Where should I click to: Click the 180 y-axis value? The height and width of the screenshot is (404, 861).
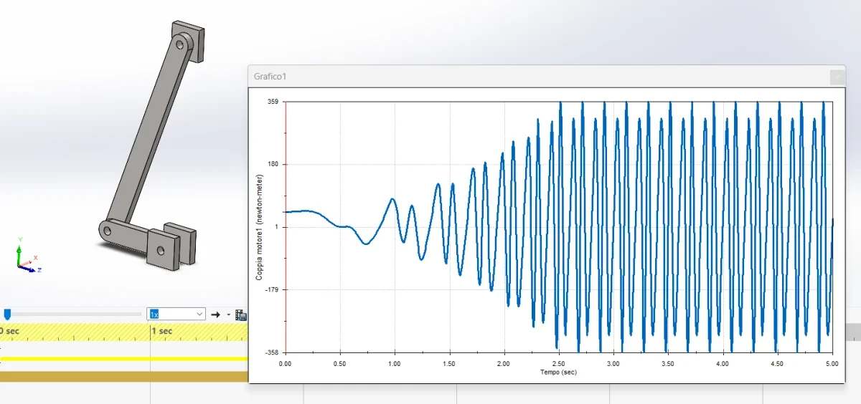[x=273, y=164]
